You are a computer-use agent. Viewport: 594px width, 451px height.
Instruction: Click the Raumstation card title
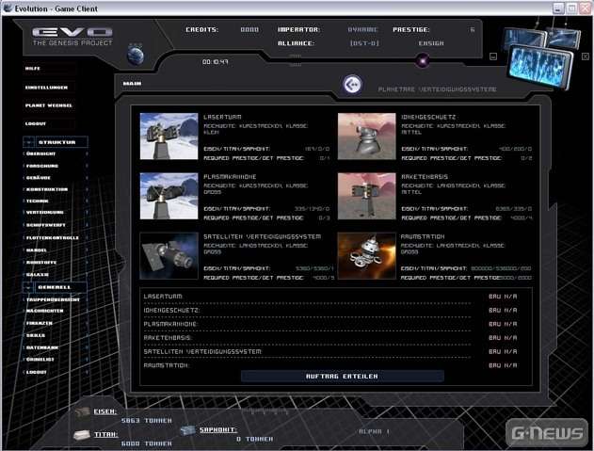(x=423, y=236)
